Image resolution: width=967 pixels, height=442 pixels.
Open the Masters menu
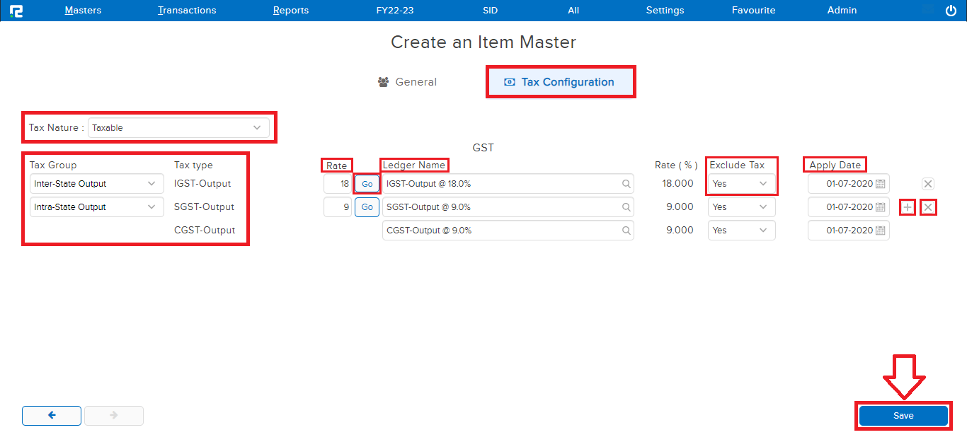[x=83, y=11]
